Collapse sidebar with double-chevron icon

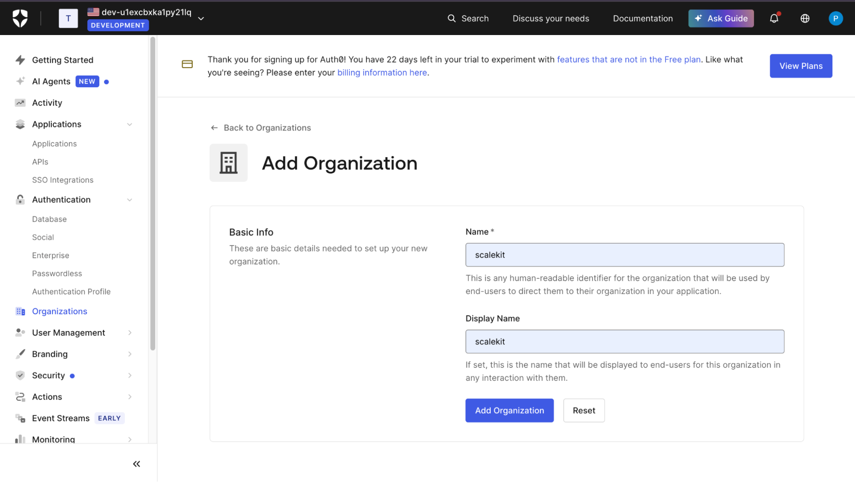click(136, 464)
